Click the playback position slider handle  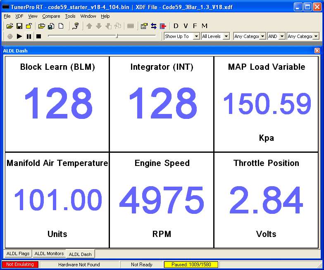click(117, 36)
